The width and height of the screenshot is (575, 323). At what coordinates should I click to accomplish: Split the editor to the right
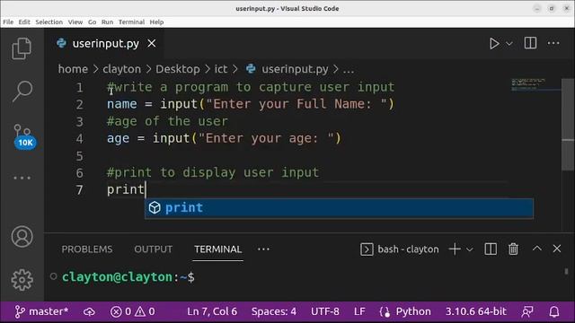tap(530, 43)
